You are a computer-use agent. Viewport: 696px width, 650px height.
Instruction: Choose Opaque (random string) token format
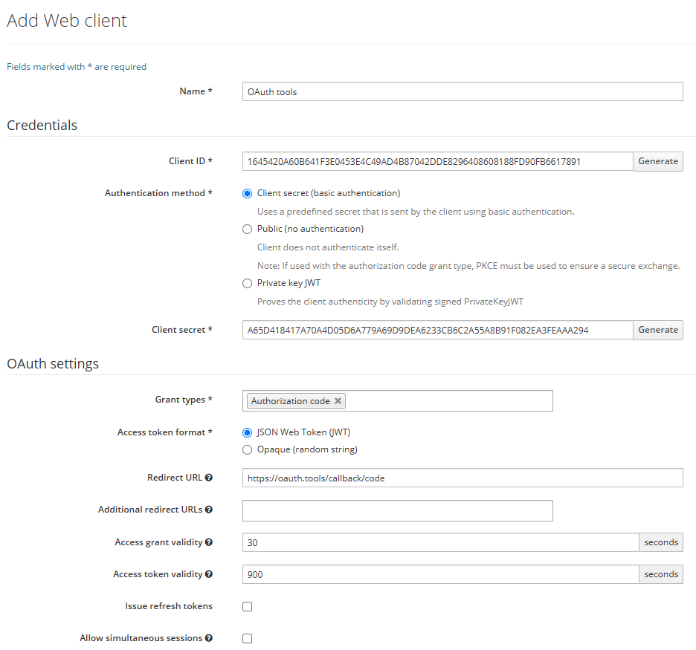click(248, 449)
